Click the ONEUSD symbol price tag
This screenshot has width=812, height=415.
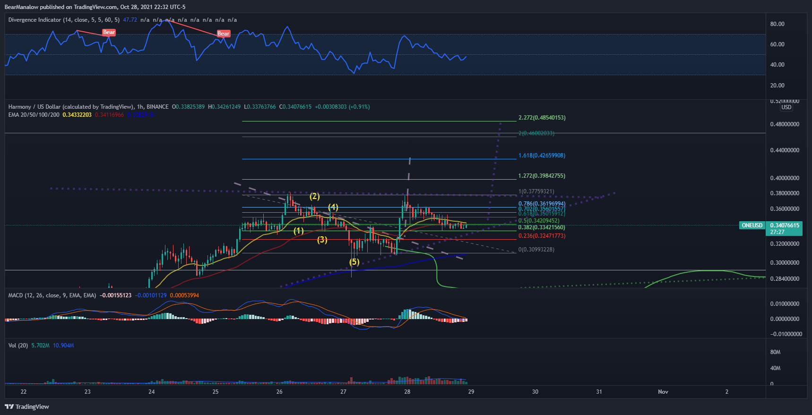point(752,225)
